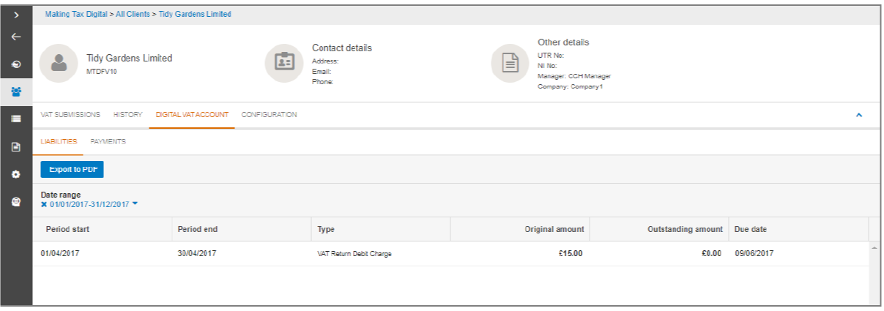
Task: Open the support headset icon in sidebar
Action: click(x=16, y=201)
